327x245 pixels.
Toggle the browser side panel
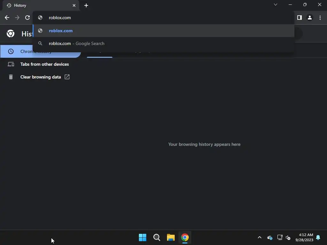coord(300,18)
